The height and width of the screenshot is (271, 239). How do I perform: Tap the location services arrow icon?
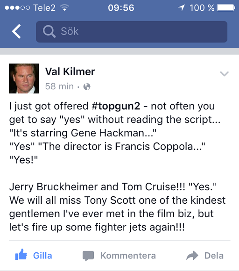(182, 8)
